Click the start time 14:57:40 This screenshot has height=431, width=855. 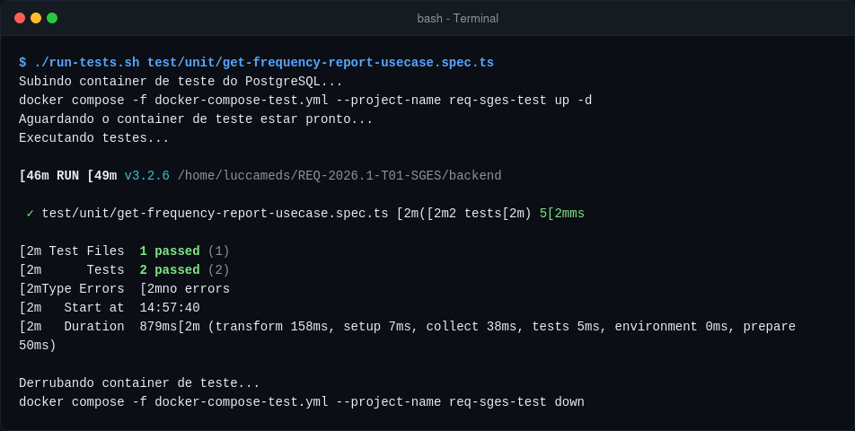170,308
